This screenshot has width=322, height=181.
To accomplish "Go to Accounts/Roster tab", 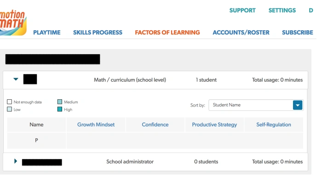I will pyautogui.click(x=241, y=33).
